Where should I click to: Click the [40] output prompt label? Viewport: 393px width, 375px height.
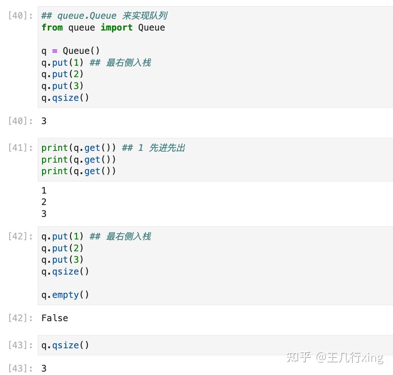tap(21, 121)
